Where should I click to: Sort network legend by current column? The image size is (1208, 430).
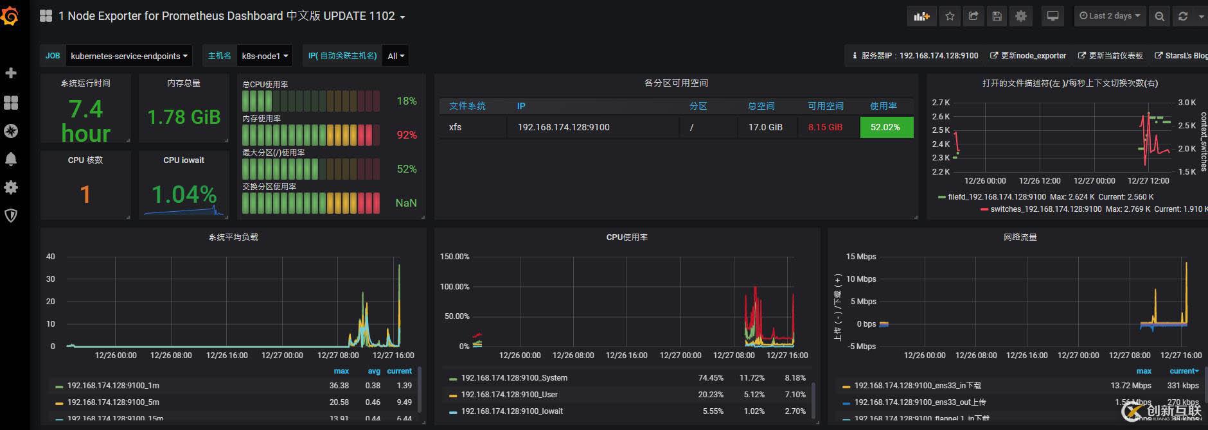(x=1184, y=371)
